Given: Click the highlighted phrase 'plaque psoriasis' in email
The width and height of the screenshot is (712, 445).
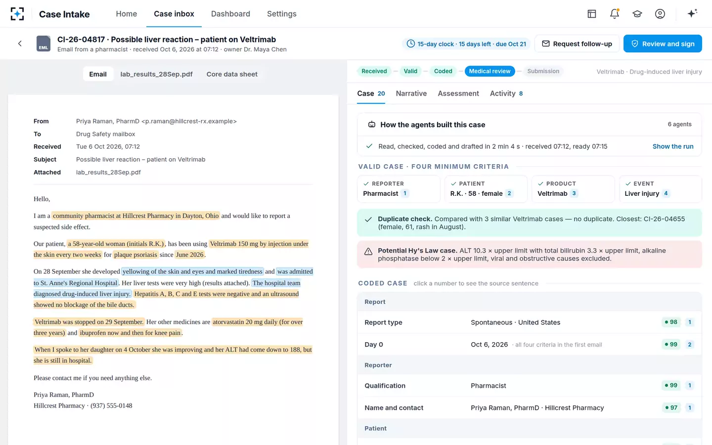Looking at the screenshot, I should pos(135,255).
